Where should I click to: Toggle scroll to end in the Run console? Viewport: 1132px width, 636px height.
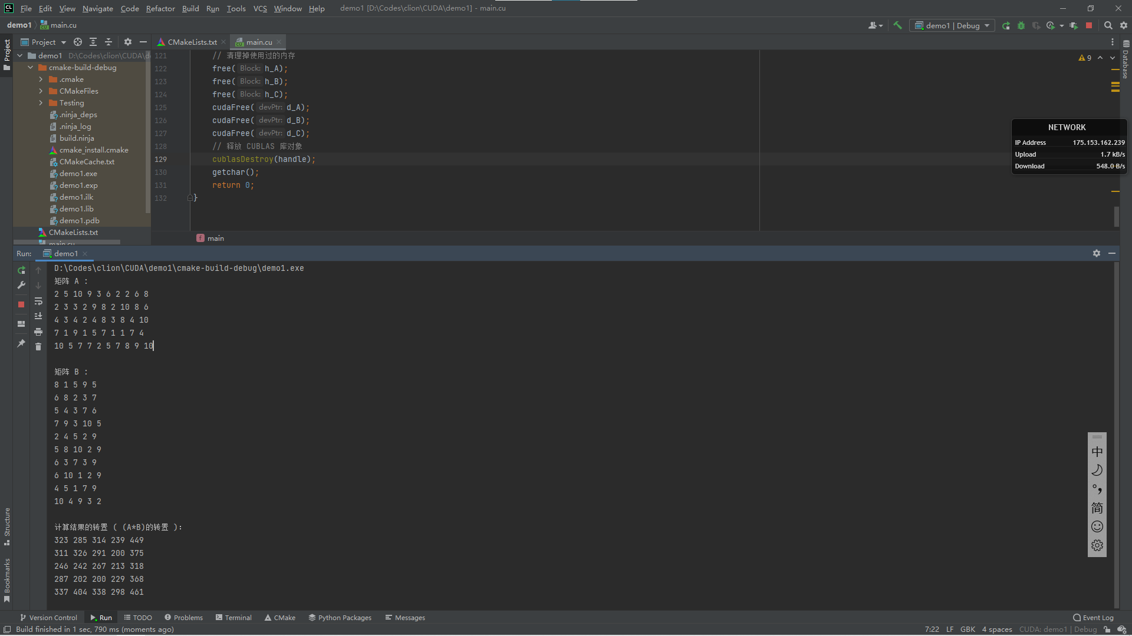[38, 316]
